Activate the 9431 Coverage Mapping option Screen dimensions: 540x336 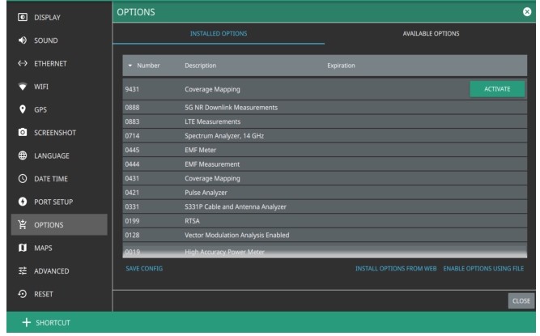496,88
